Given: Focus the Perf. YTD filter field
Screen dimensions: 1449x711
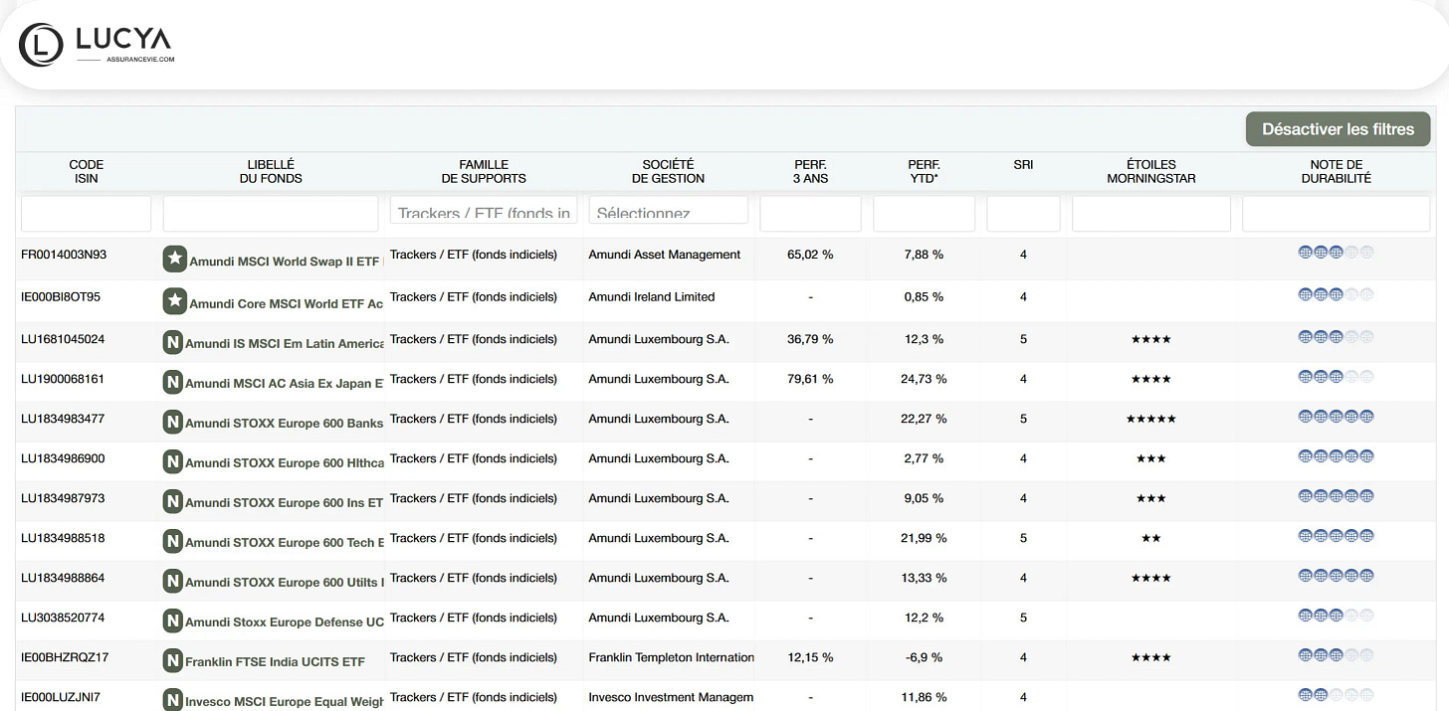Looking at the screenshot, I should coord(924,214).
